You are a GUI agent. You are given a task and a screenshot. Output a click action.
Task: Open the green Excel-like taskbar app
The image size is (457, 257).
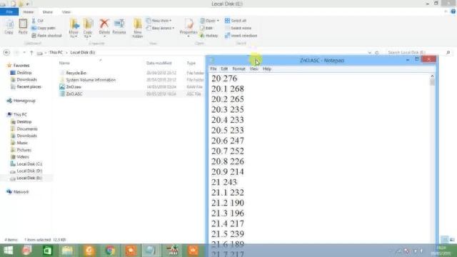tap(47, 251)
